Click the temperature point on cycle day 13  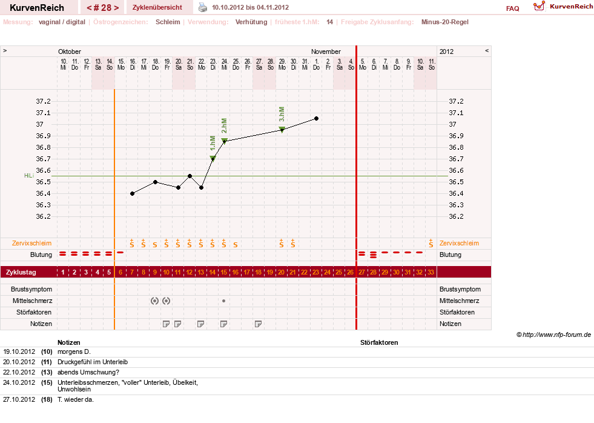pos(201,188)
